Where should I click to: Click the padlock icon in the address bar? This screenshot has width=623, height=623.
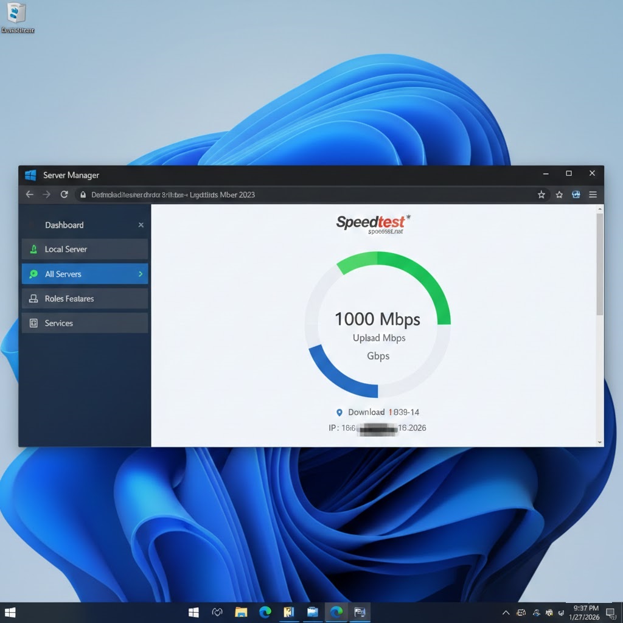pyautogui.click(x=83, y=195)
